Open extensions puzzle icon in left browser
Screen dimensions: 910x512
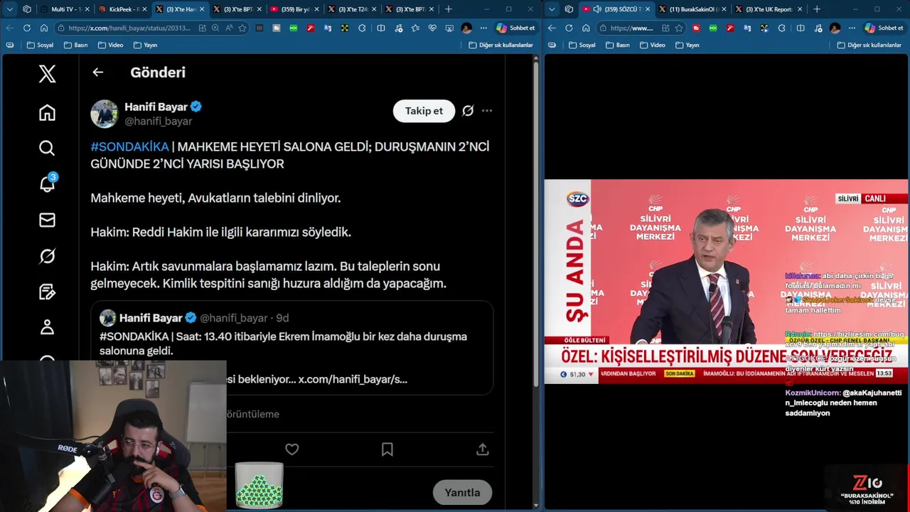pos(362,28)
